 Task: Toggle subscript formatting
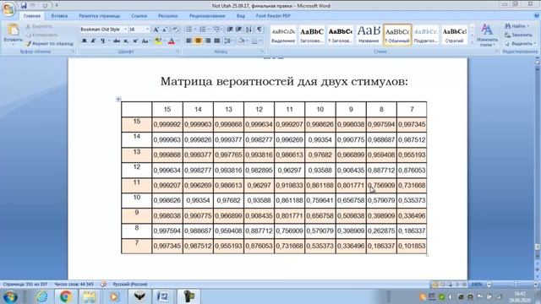click(126, 41)
